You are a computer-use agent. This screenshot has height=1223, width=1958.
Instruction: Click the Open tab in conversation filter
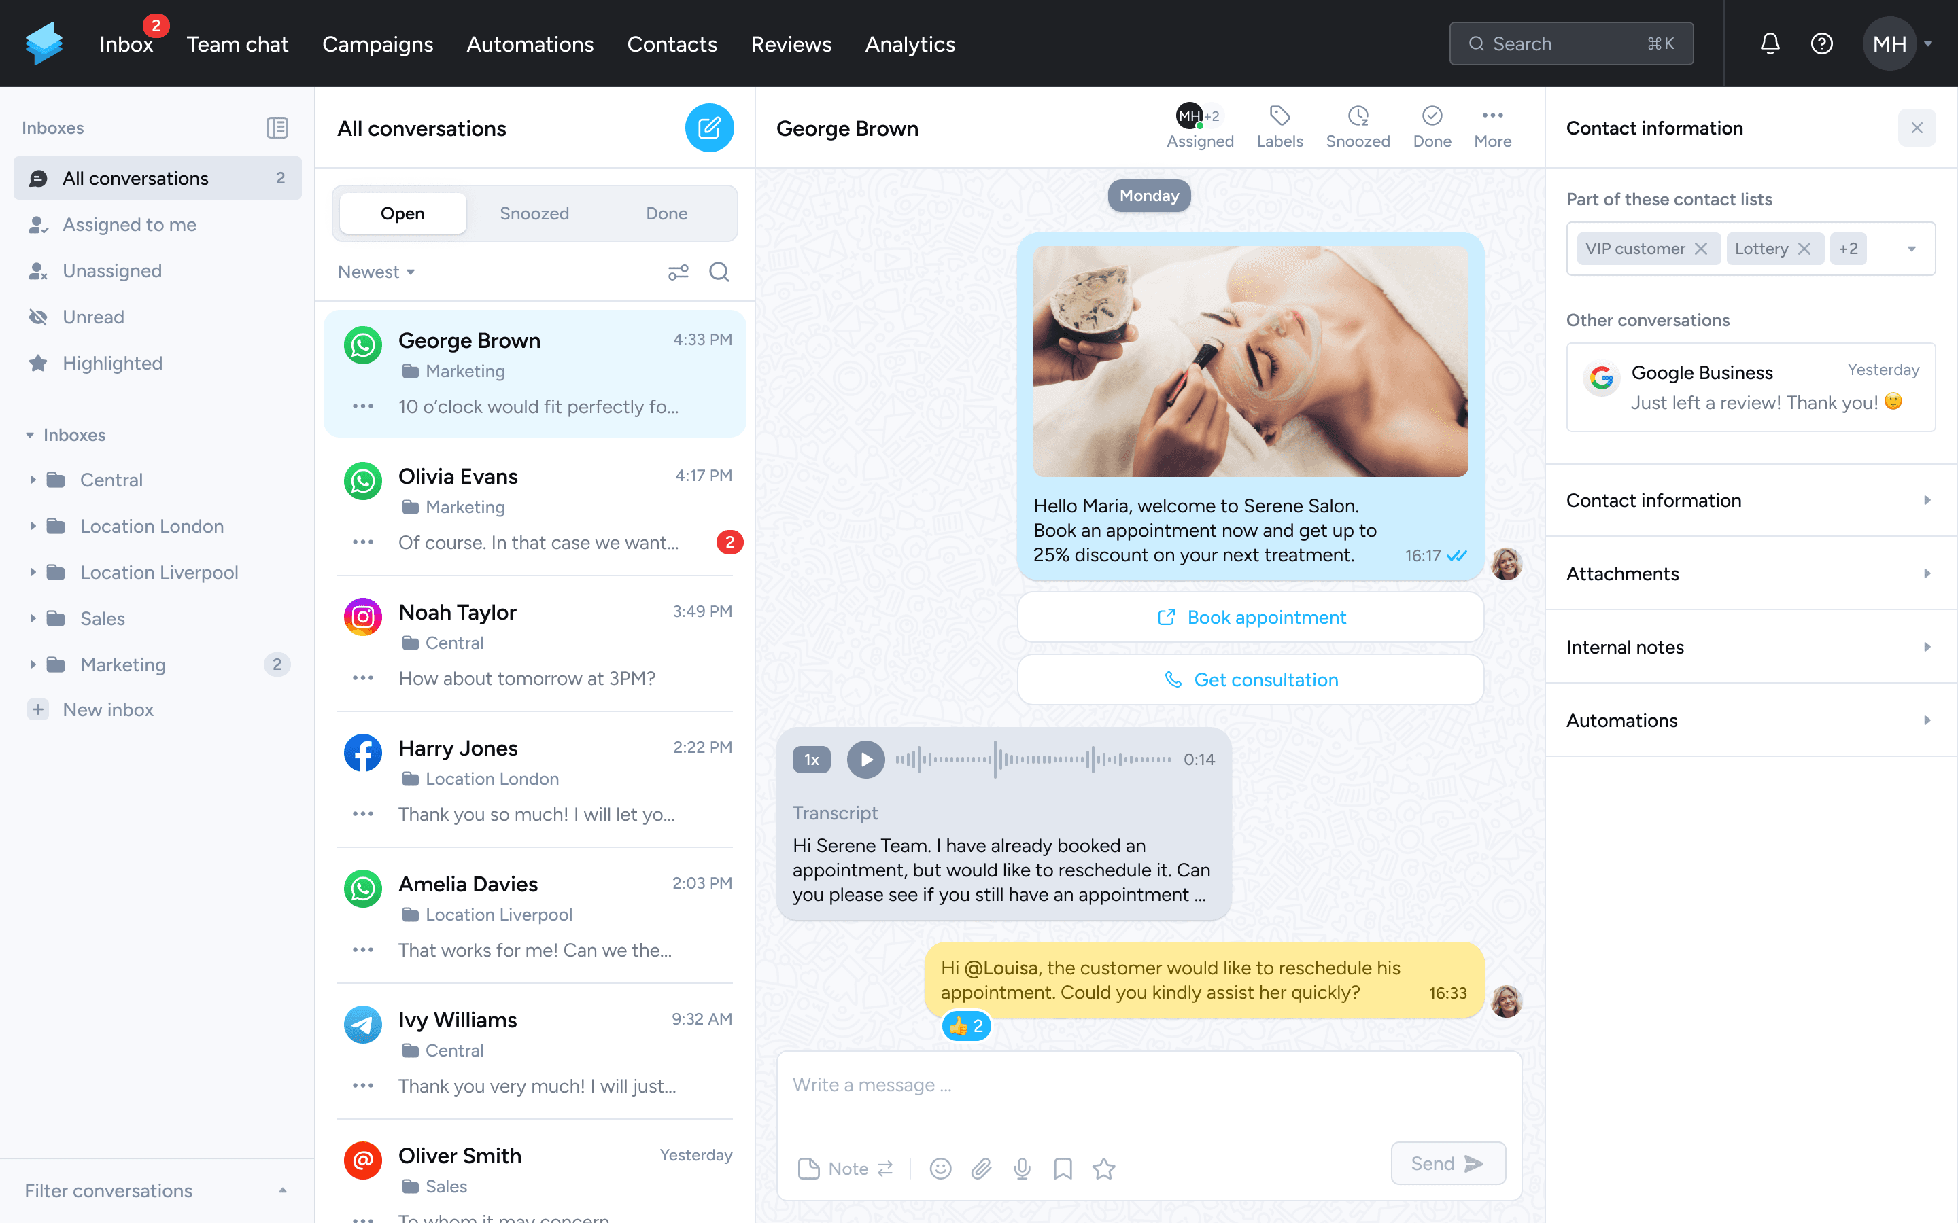click(402, 213)
